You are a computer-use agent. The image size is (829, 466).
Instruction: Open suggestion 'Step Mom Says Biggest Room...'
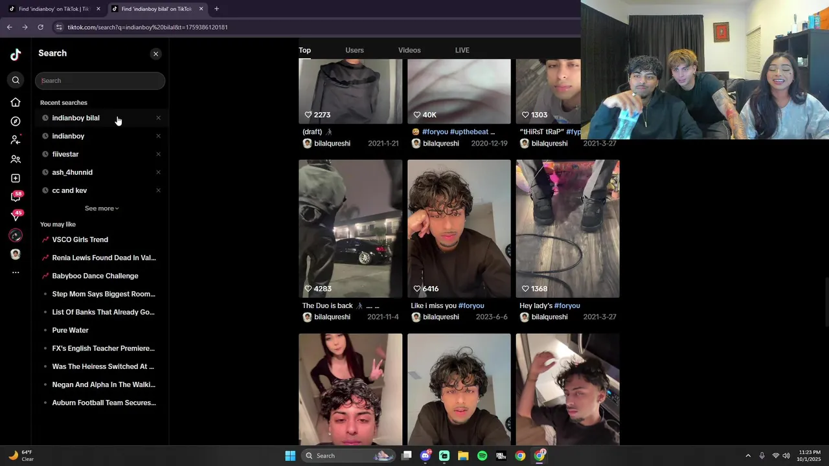(104, 294)
